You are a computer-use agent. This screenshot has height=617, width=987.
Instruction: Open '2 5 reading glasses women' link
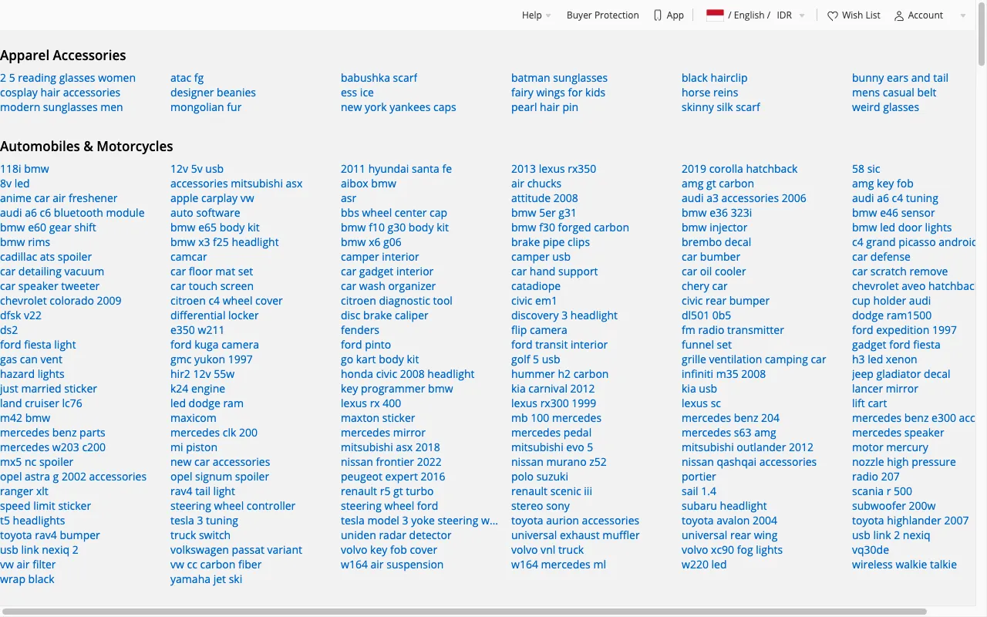pos(68,78)
